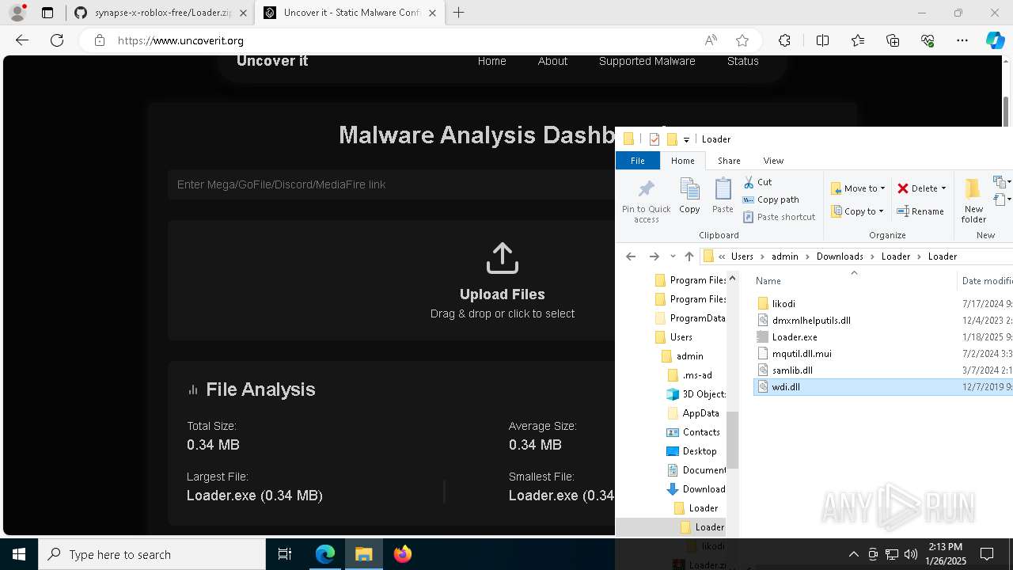Viewport: 1013px width, 570px height.
Task: Select wdi.dll file
Action: (883, 386)
